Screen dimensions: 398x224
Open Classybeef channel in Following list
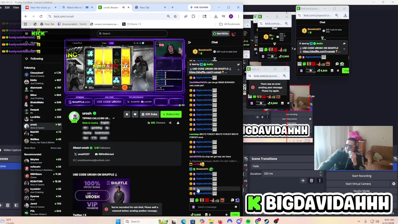click(43, 74)
